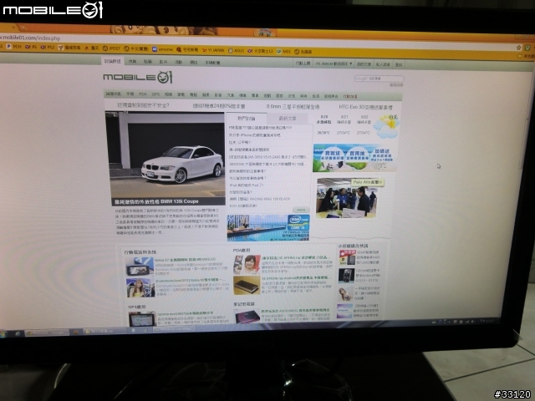Click the bookmark star in address bar
The width and height of the screenshot is (535, 401).
(518, 48)
